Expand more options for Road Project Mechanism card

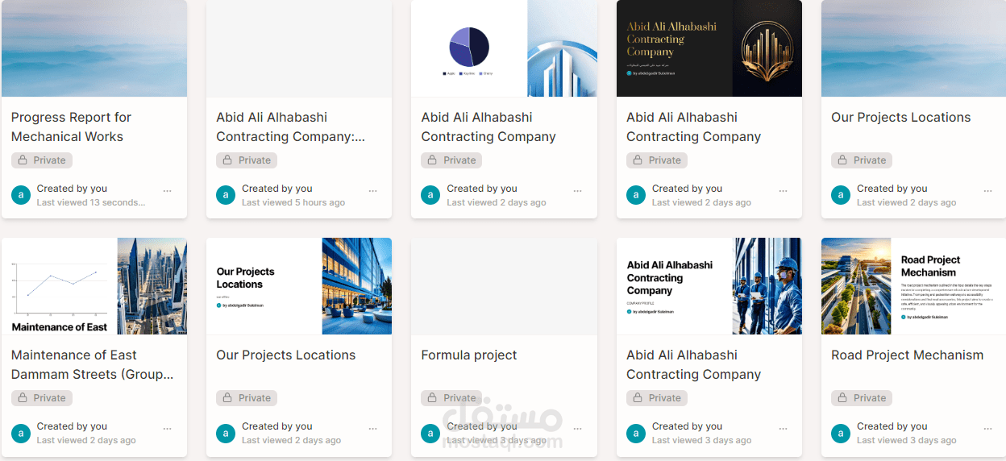point(987,430)
